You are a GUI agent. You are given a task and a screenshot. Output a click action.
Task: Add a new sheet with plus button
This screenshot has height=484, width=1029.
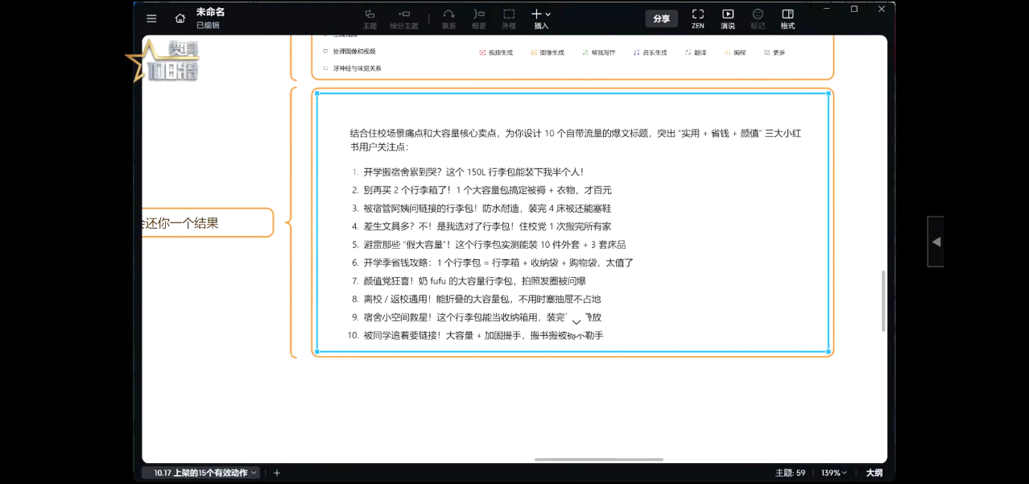point(277,473)
